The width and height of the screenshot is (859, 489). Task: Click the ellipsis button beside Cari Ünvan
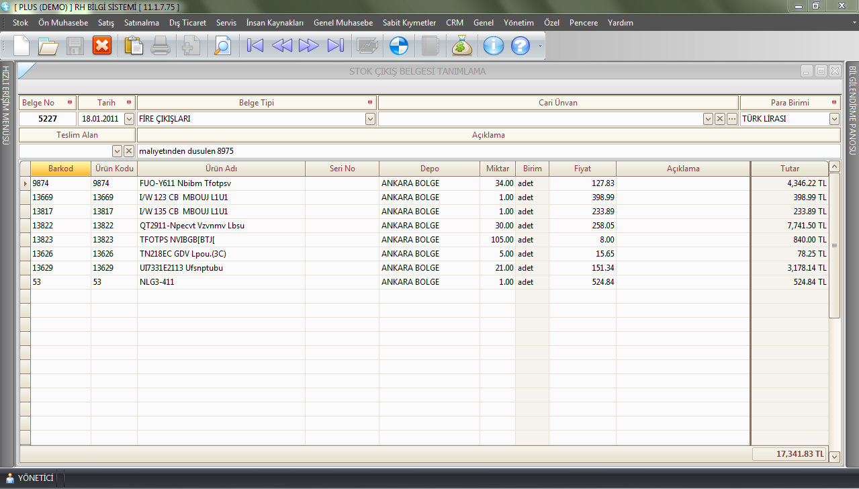[732, 119]
